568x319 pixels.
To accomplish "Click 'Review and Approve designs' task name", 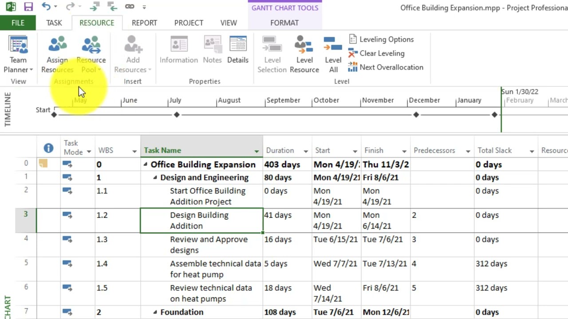I will (209, 245).
